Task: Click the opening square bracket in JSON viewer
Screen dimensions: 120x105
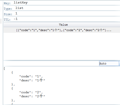Action: (4, 69)
